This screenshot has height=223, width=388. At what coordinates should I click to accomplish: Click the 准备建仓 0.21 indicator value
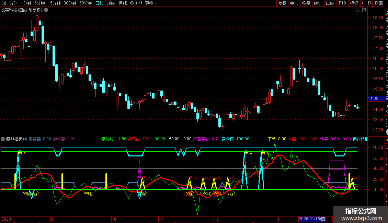coord(206,139)
